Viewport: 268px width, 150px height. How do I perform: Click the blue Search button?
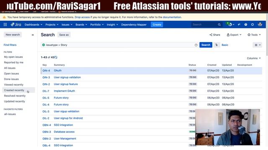(x=206, y=45)
